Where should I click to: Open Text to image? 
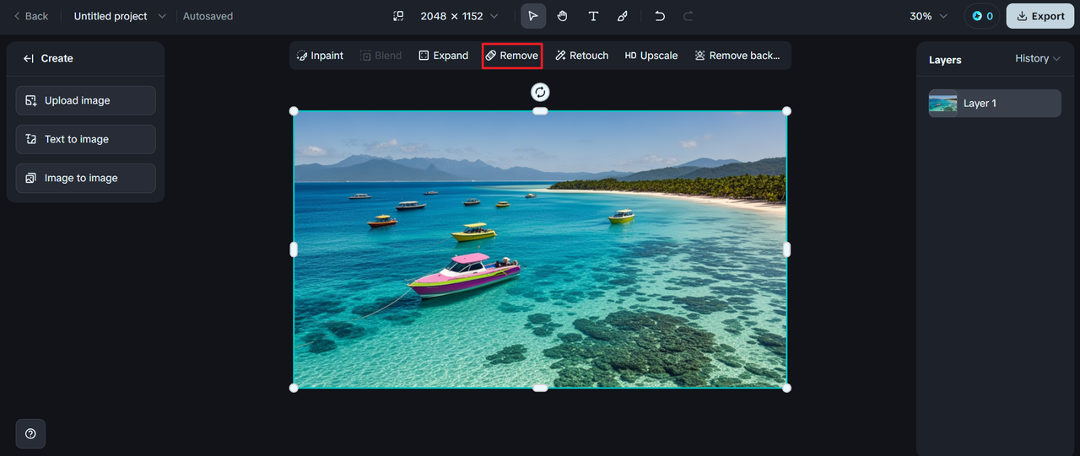pyautogui.click(x=85, y=139)
